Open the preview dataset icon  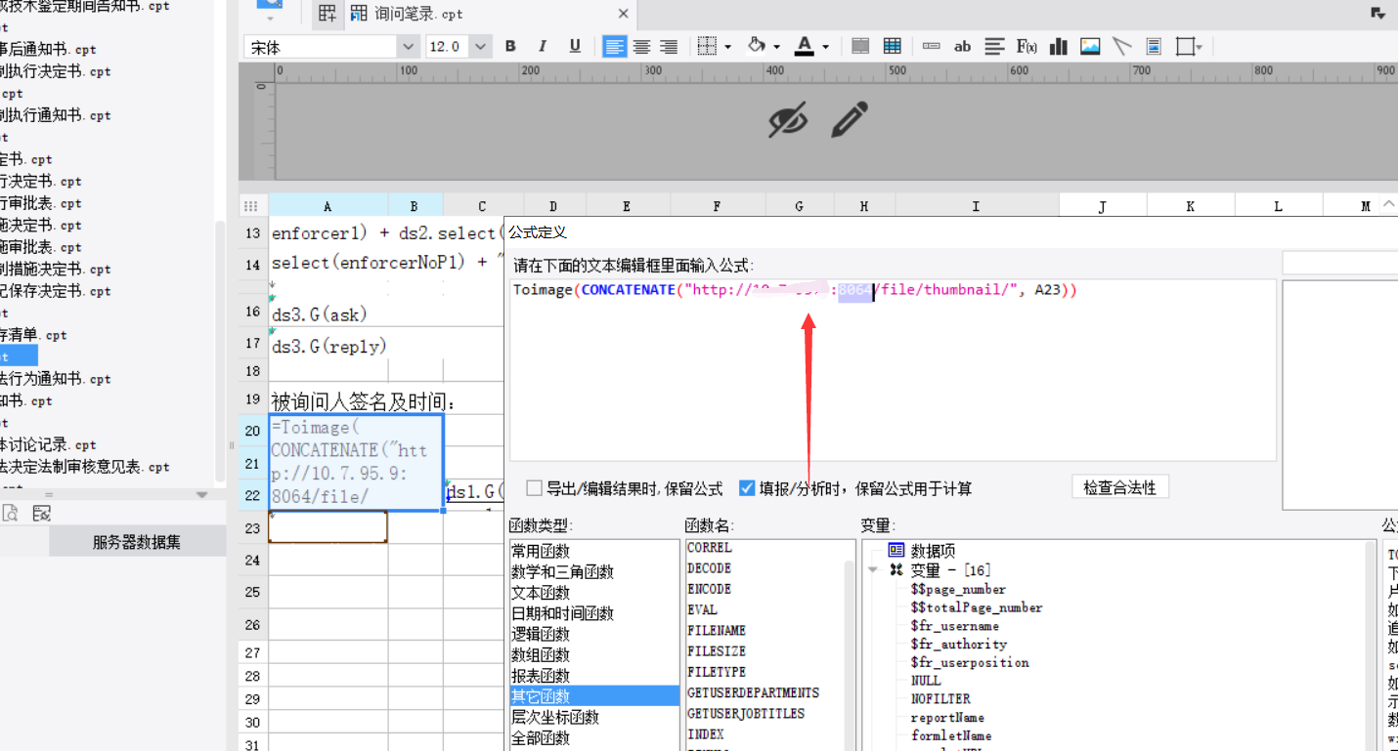point(10,513)
